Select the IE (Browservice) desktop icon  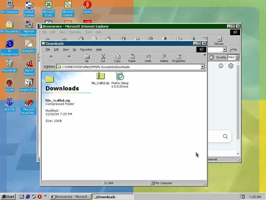pyautogui.click(x=10, y=48)
